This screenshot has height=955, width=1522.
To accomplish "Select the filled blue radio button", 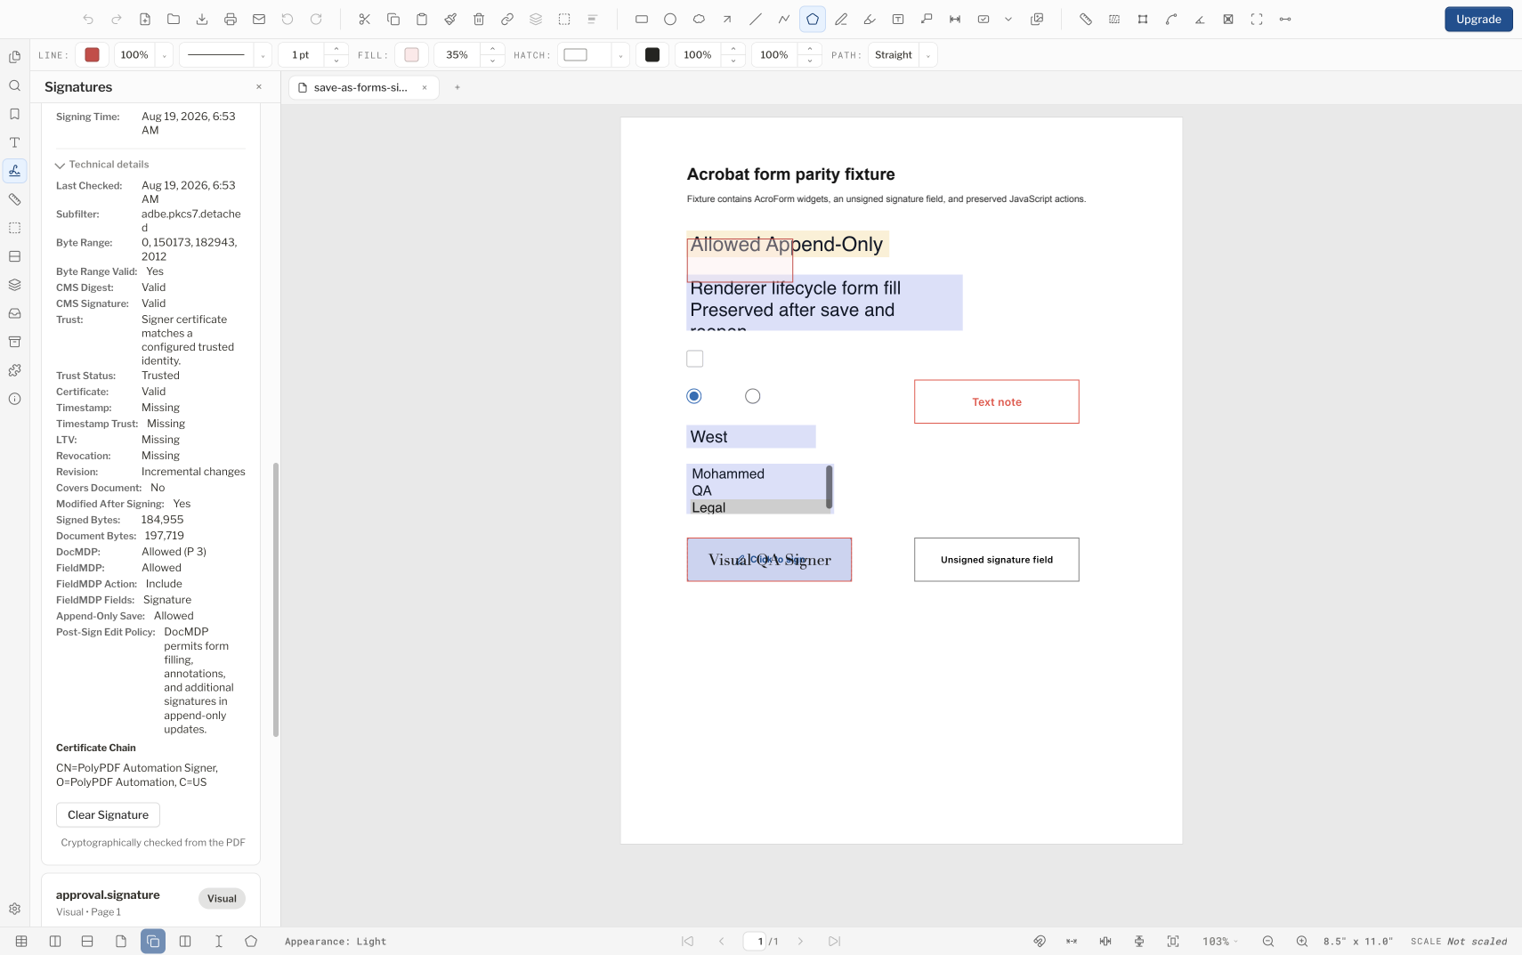I will pyautogui.click(x=693, y=396).
